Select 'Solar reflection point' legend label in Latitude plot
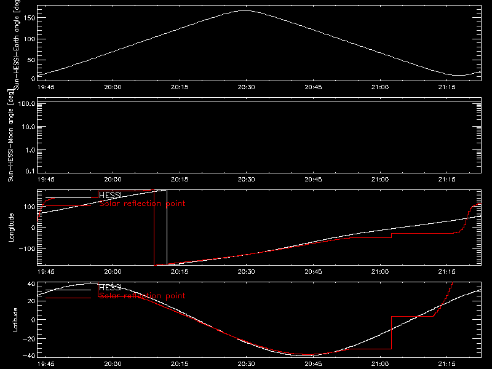Screen dimensions: 492x369 tap(142, 296)
